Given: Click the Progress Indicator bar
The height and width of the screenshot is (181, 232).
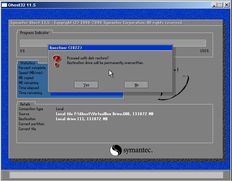Looking at the screenshot, I should [113, 43].
